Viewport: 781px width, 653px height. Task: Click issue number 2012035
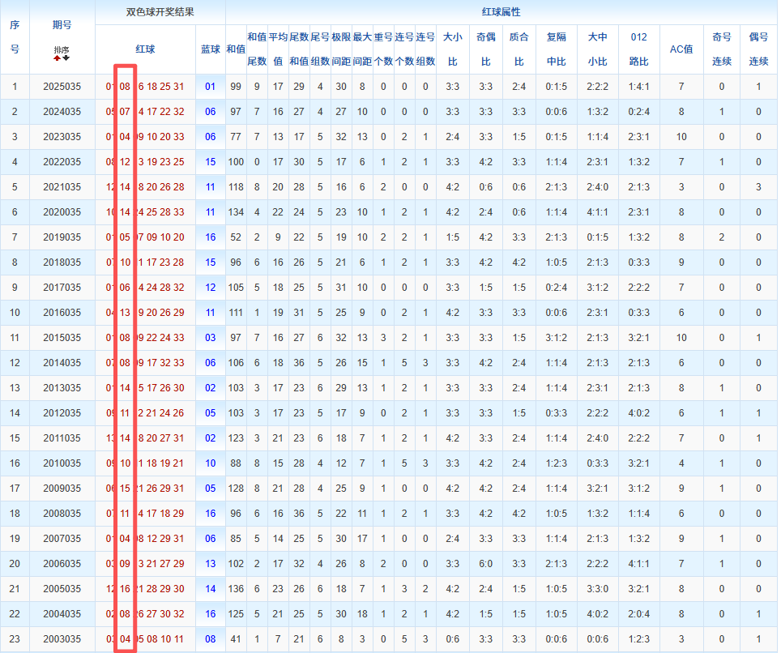click(x=62, y=413)
